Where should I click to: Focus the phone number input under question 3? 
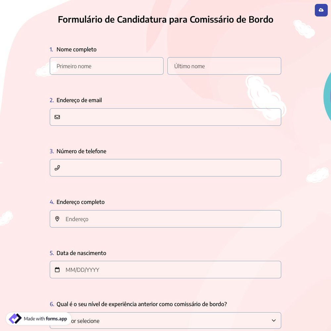click(165, 167)
